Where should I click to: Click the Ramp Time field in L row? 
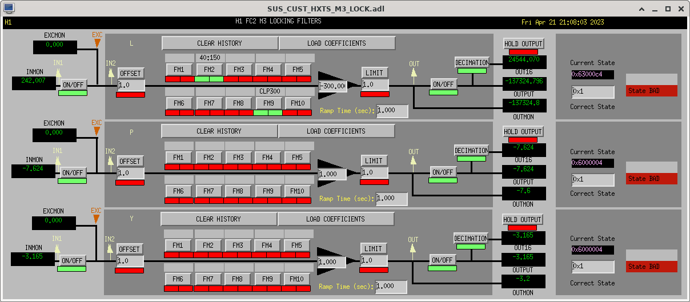point(392,111)
